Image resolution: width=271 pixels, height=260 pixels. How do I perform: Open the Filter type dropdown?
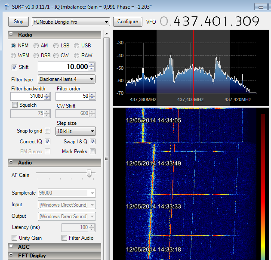tap(67, 79)
